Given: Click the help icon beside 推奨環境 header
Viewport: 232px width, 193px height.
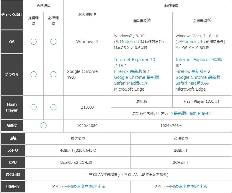Looking at the screenshot, I should 149,20.
